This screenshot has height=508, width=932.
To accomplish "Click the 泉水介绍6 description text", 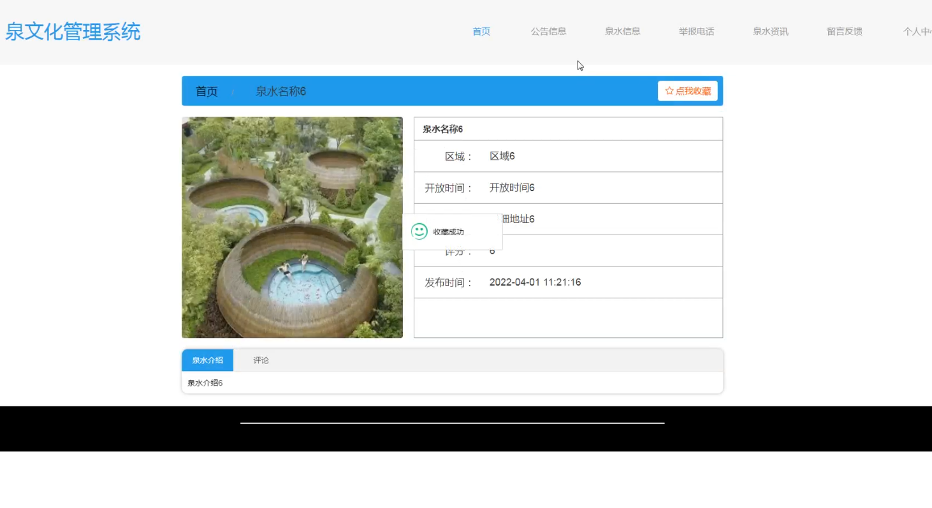I will click(x=205, y=383).
